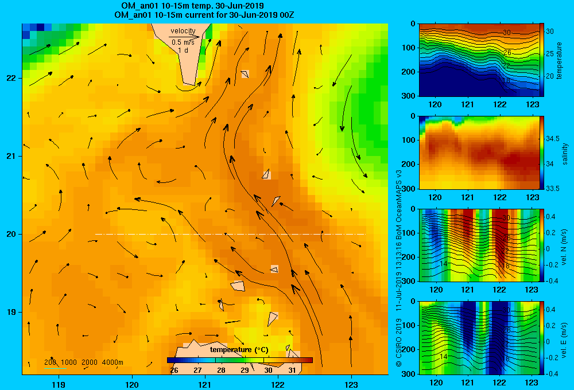Click the "temperature (°C)" colorbar title on the map
The image size is (574, 390).
coord(239,350)
